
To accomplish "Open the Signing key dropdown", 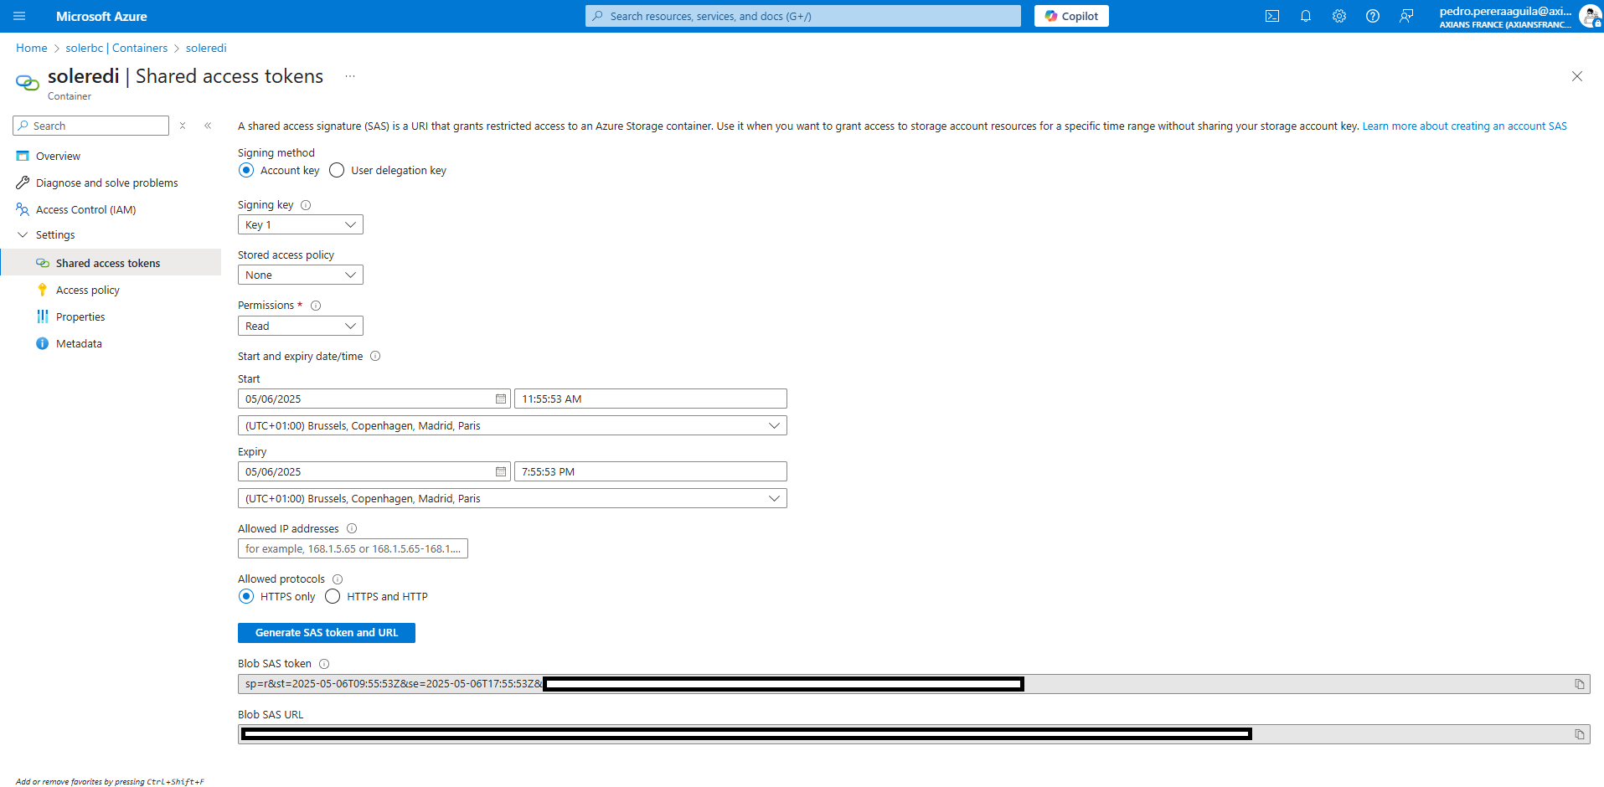I will [x=300, y=225].
